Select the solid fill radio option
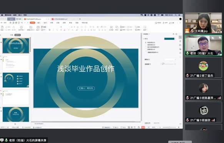224x143 pixels. click(x=146, y=42)
